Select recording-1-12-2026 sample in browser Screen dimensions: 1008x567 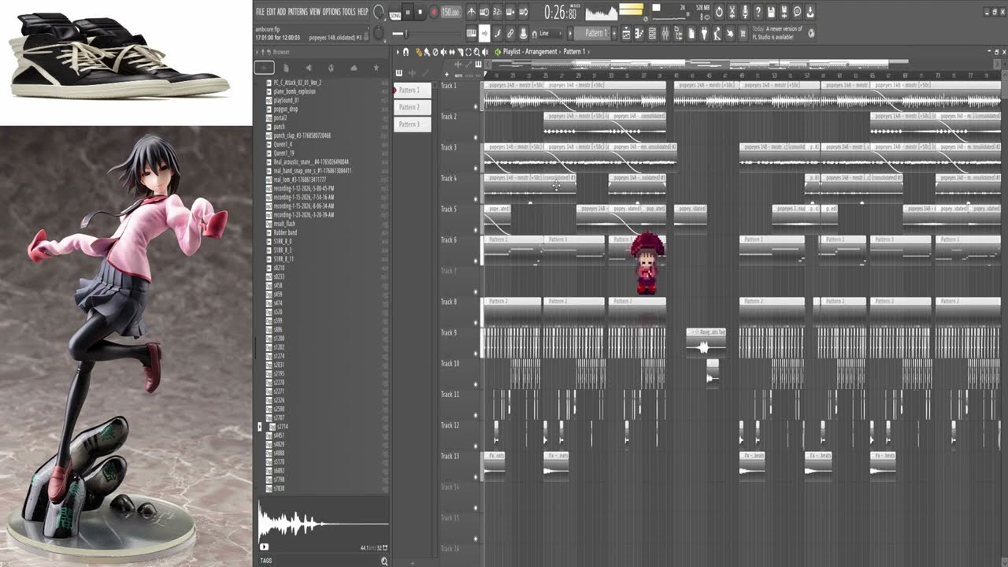click(x=303, y=188)
